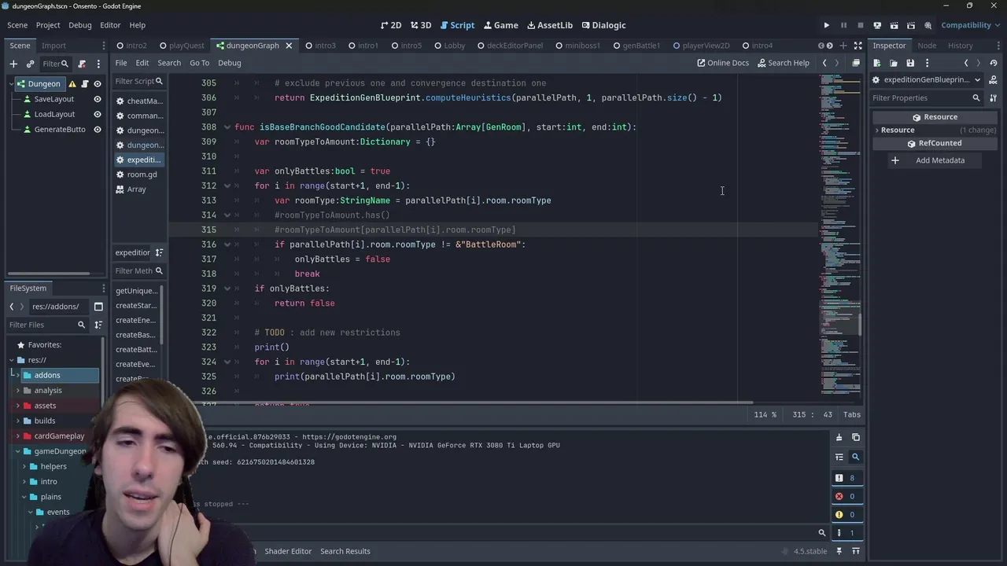Switch to the 2D workspace
1007x566 pixels.
click(390, 25)
